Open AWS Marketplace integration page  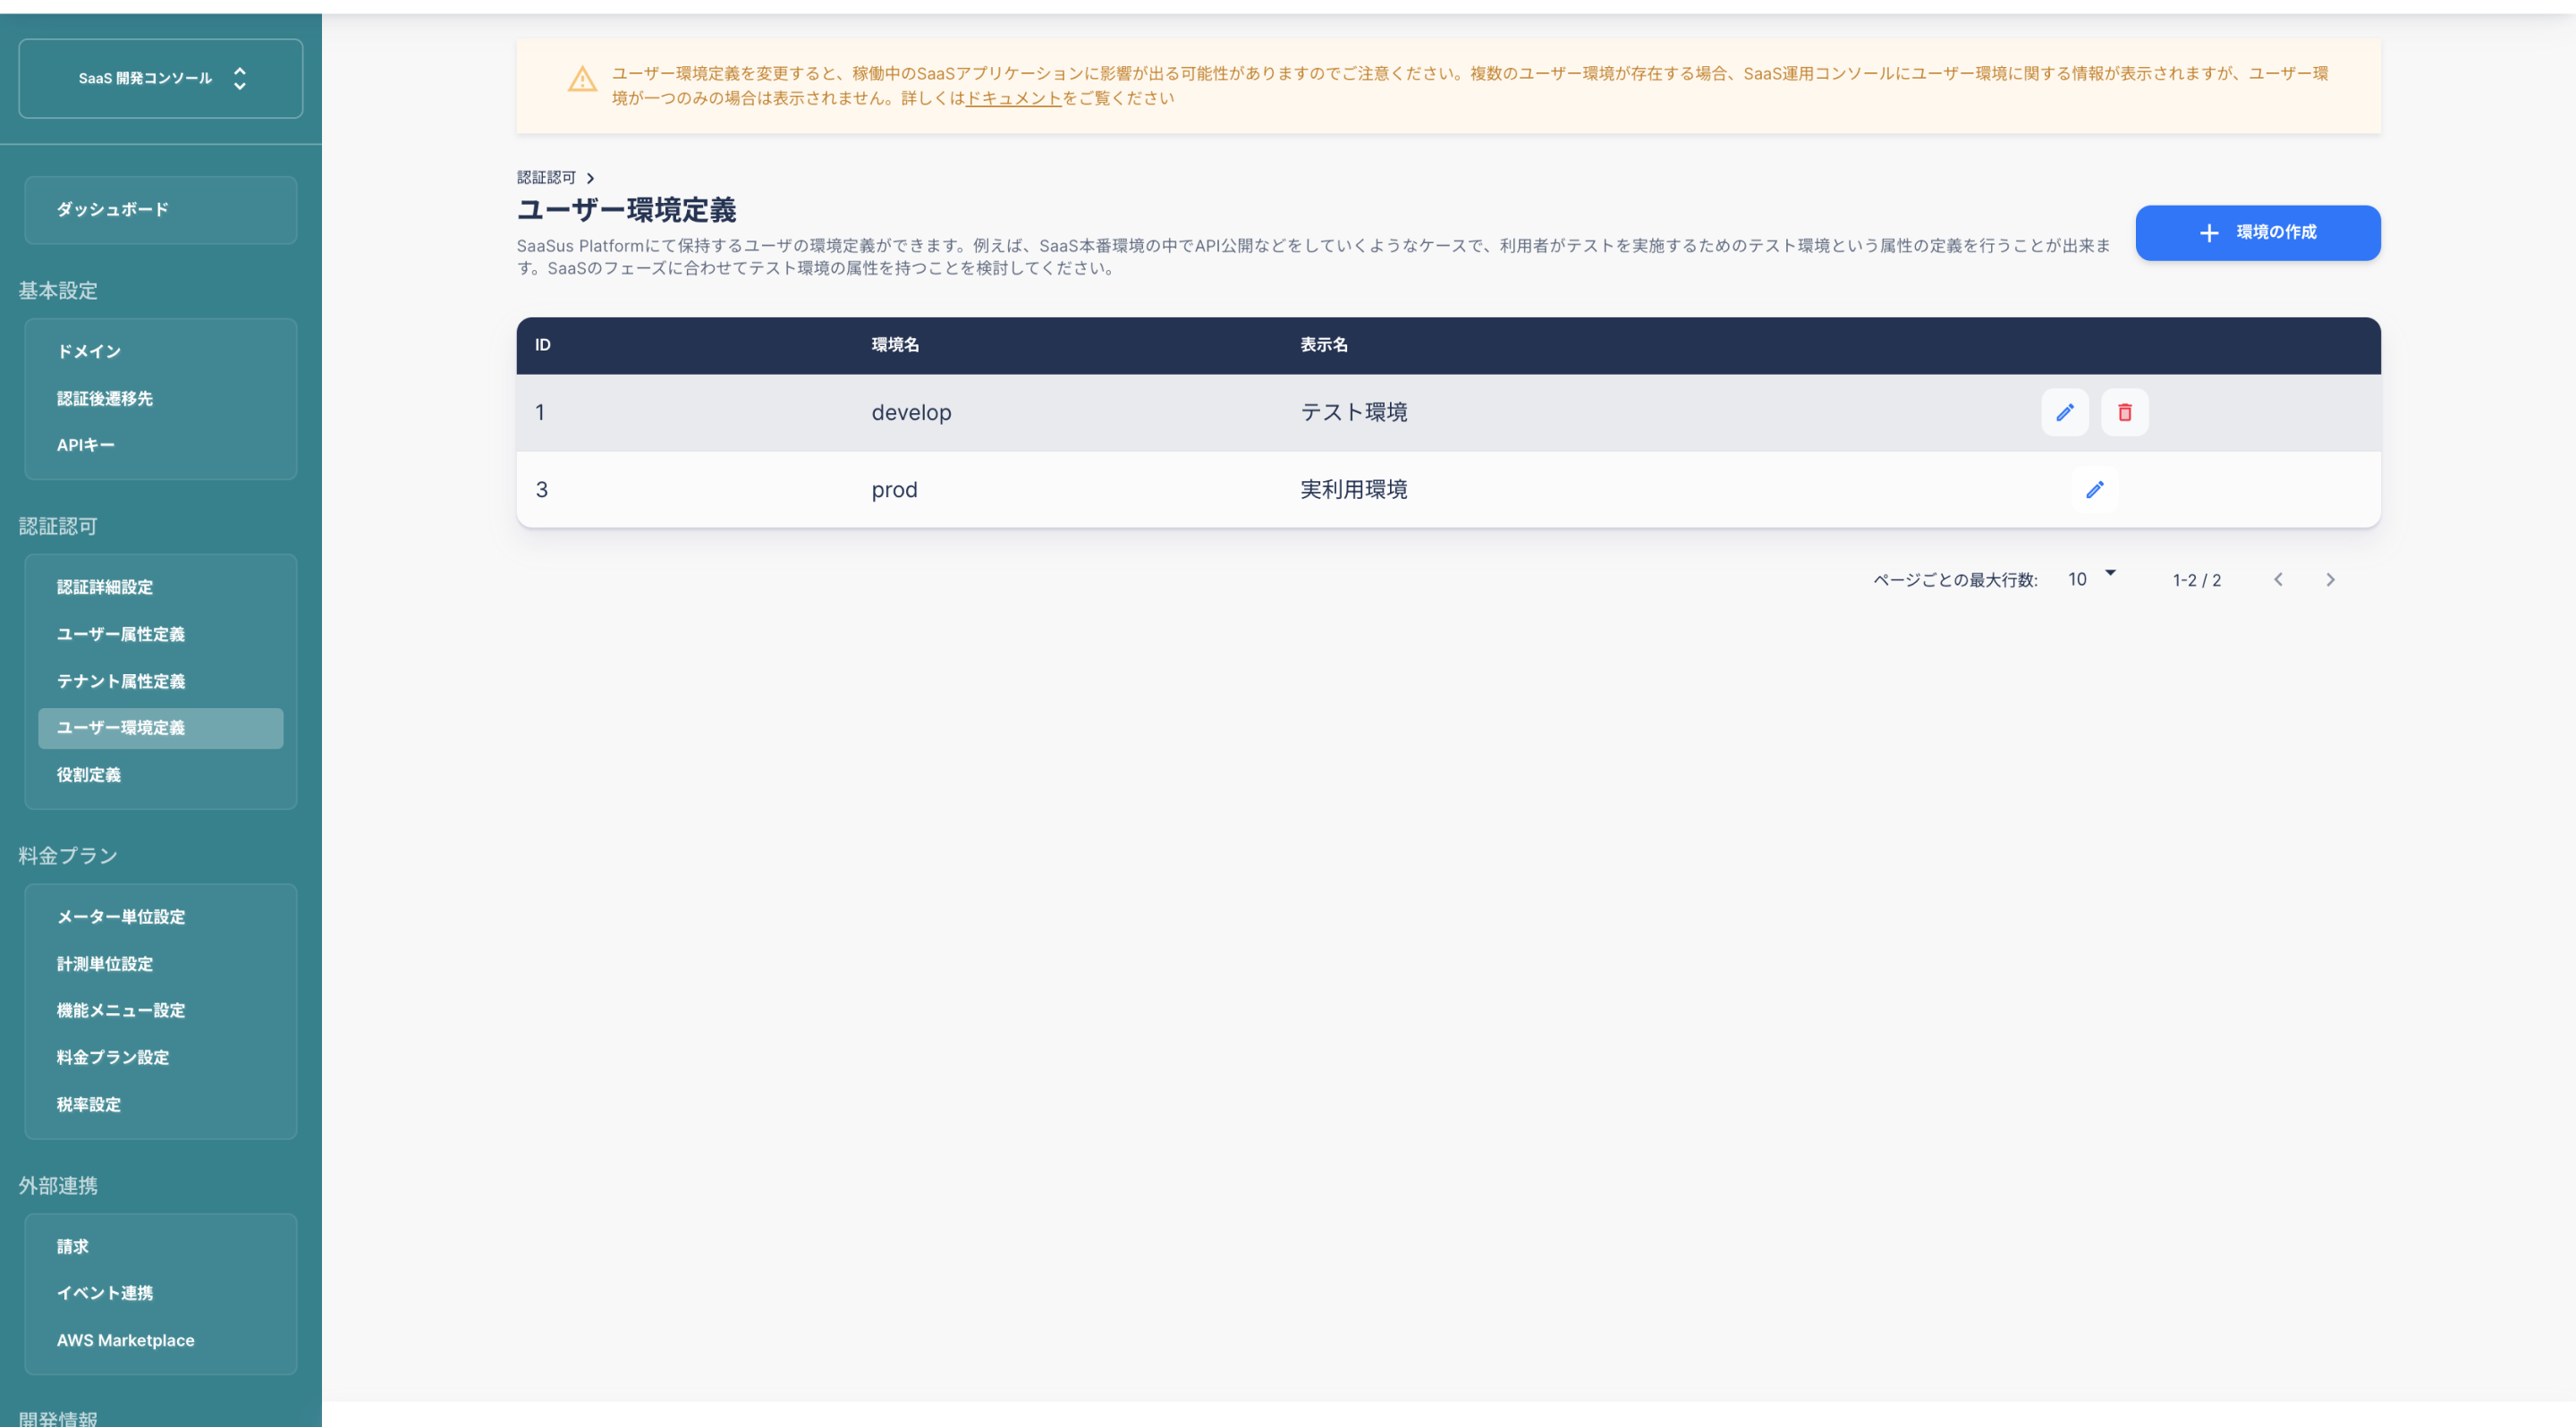pyautogui.click(x=161, y=1341)
